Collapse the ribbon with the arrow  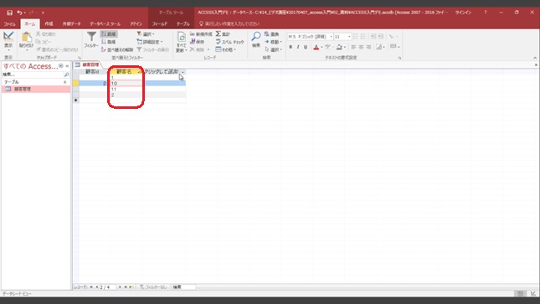535,58
